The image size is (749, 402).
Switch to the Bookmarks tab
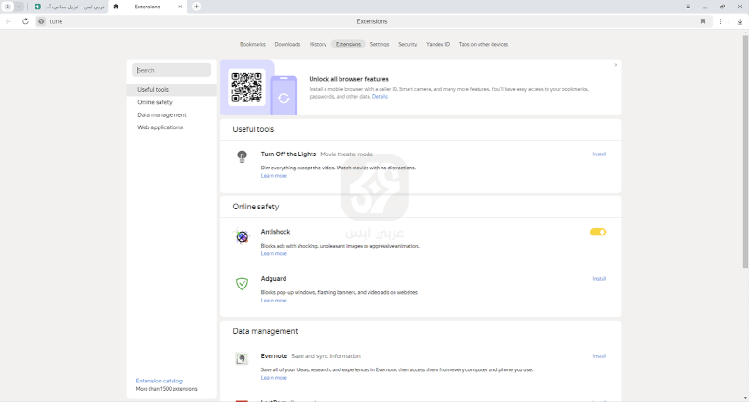tap(253, 44)
